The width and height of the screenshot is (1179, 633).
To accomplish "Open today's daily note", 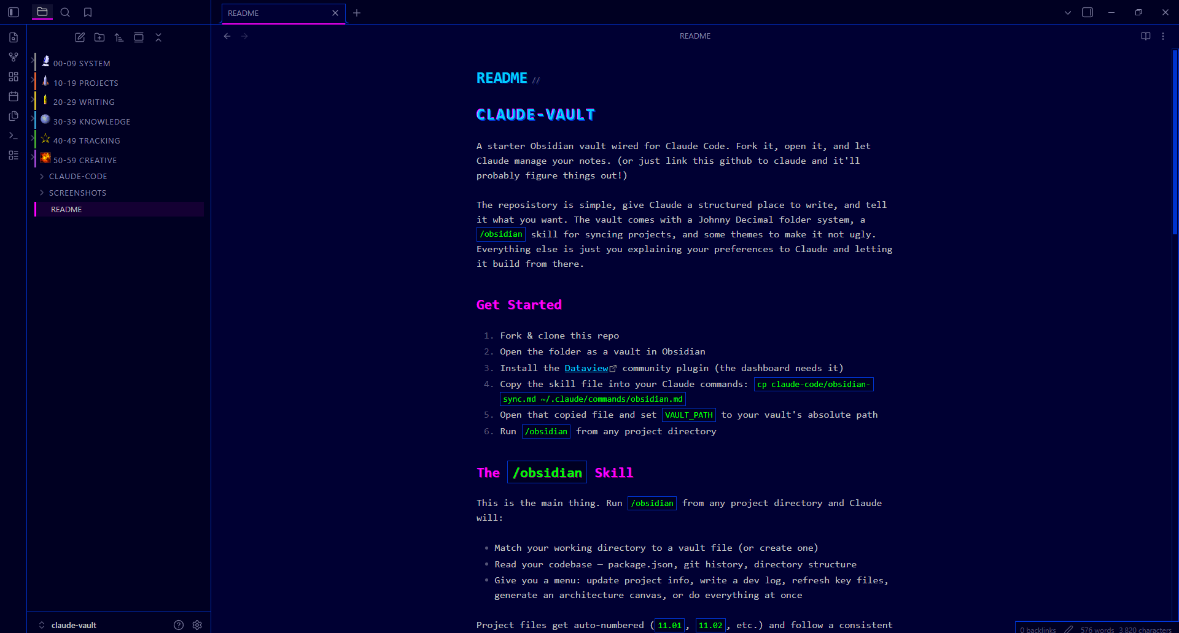I will (x=14, y=96).
